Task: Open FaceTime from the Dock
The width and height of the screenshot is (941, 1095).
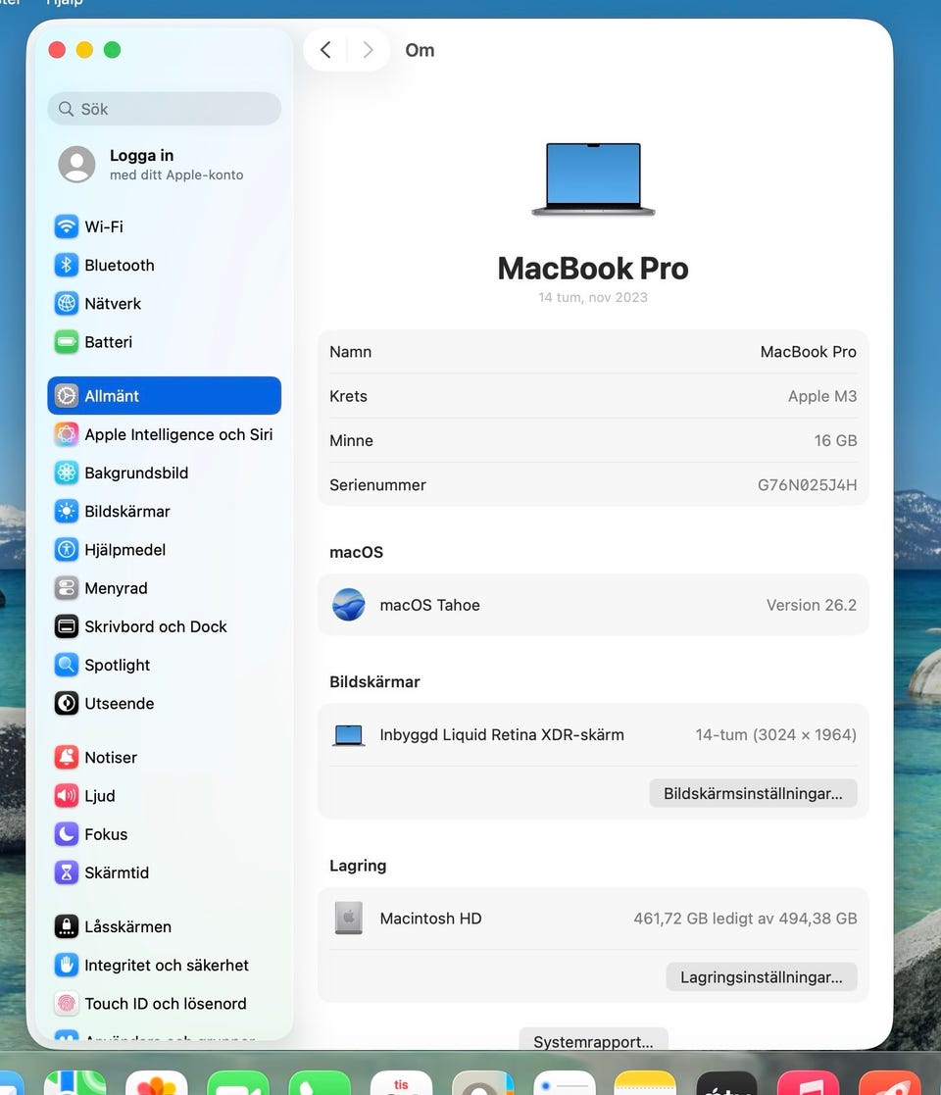Action: click(237, 1083)
